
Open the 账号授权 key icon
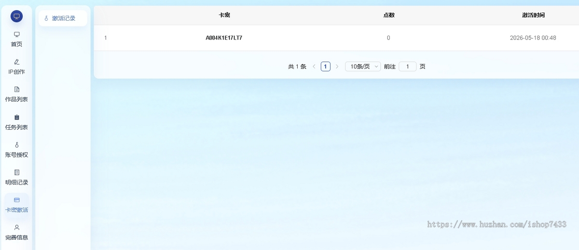pos(17,145)
